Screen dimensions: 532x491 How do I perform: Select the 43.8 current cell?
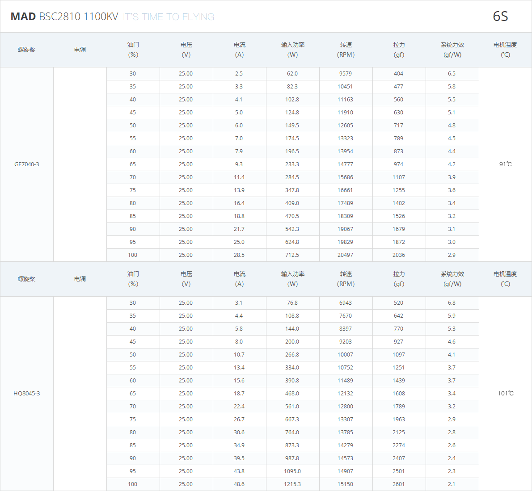[x=239, y=471]
